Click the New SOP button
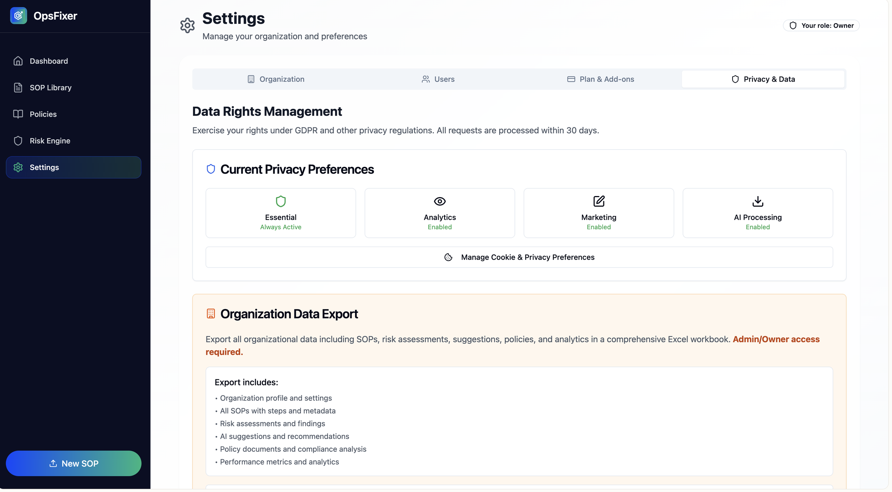This screenshot has height=492, width=892. point(74,463)
